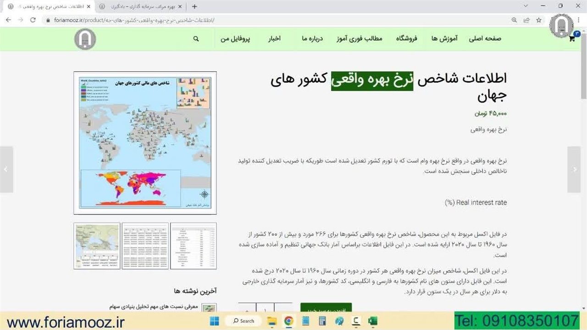
Task: Reload the page with the refresh icon
Action: point(33,20)
